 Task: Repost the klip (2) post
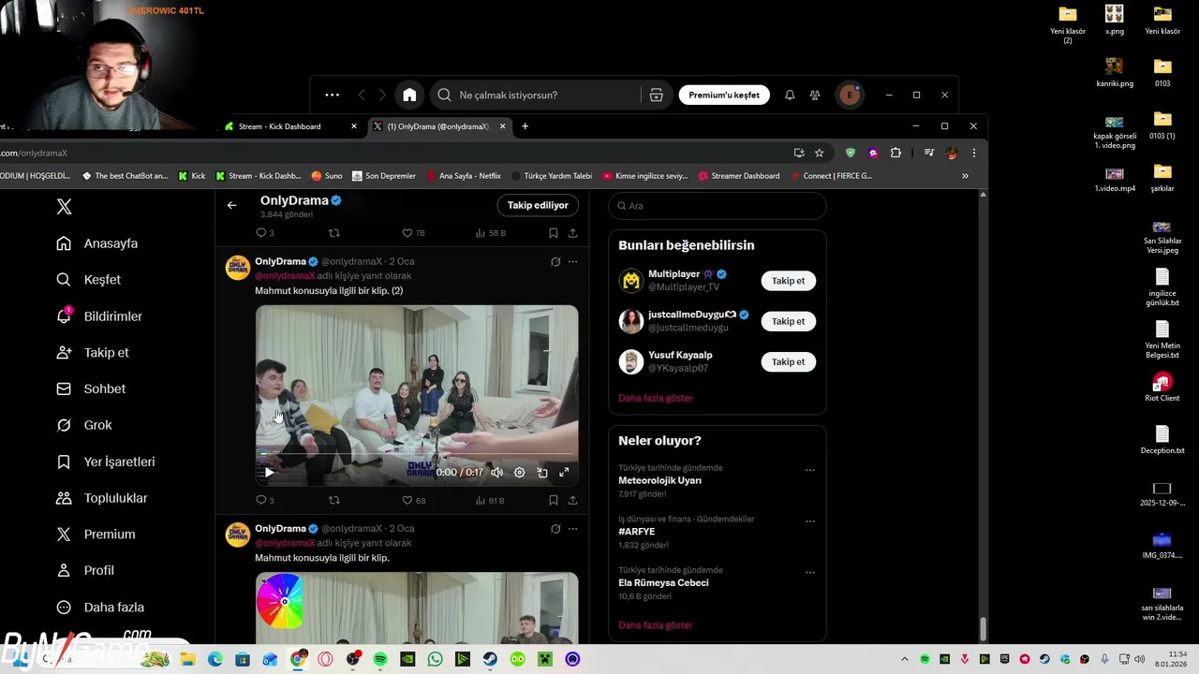pyautogui.click(x=334, y=500)
